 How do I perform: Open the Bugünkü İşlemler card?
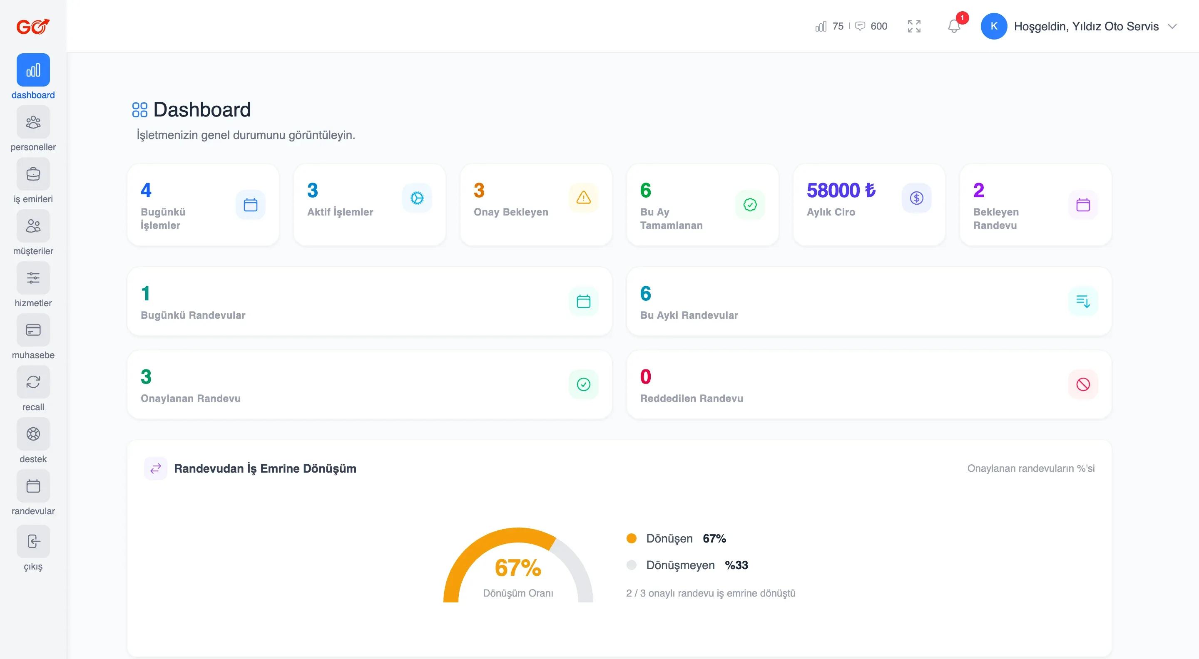click(204, 205)
